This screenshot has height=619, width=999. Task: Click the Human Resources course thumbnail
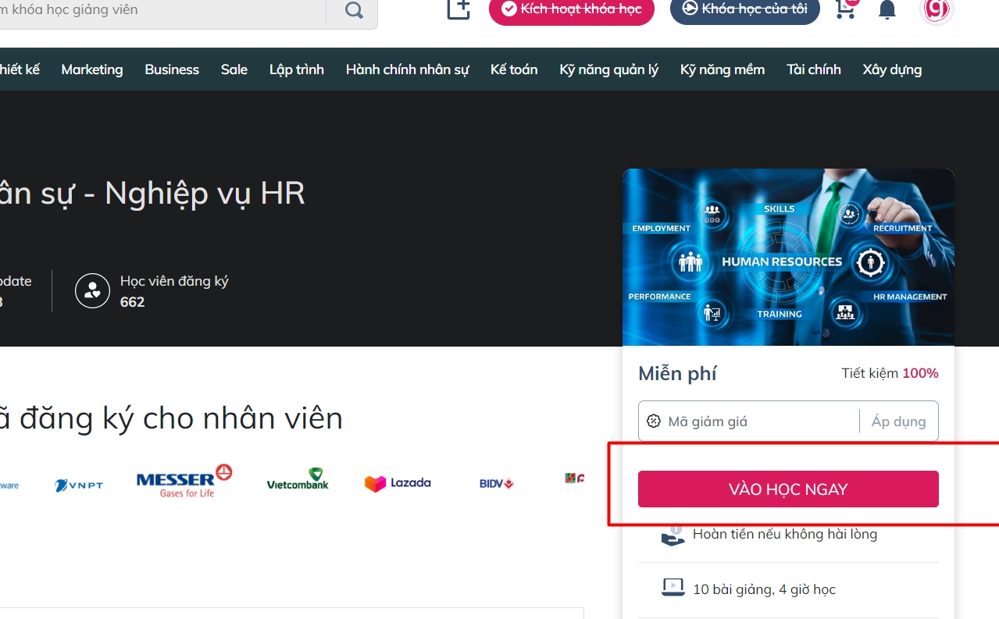788,257
